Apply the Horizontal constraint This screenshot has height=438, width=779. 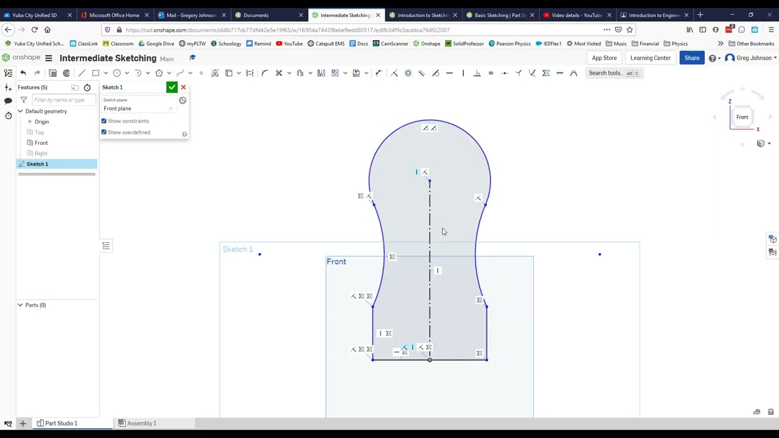click(449, 73)
